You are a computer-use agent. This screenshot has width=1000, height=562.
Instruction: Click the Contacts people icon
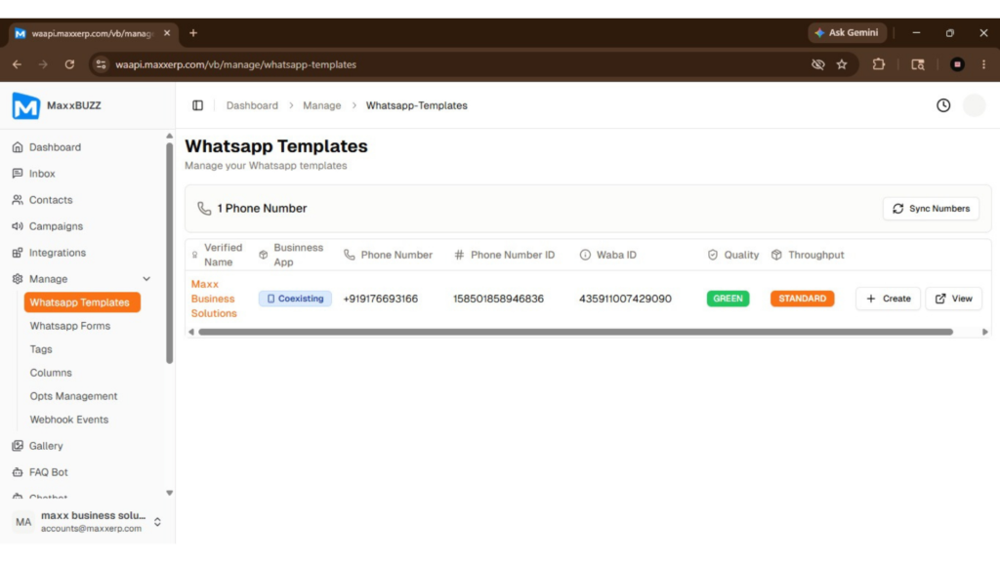[x=18, y=200]
